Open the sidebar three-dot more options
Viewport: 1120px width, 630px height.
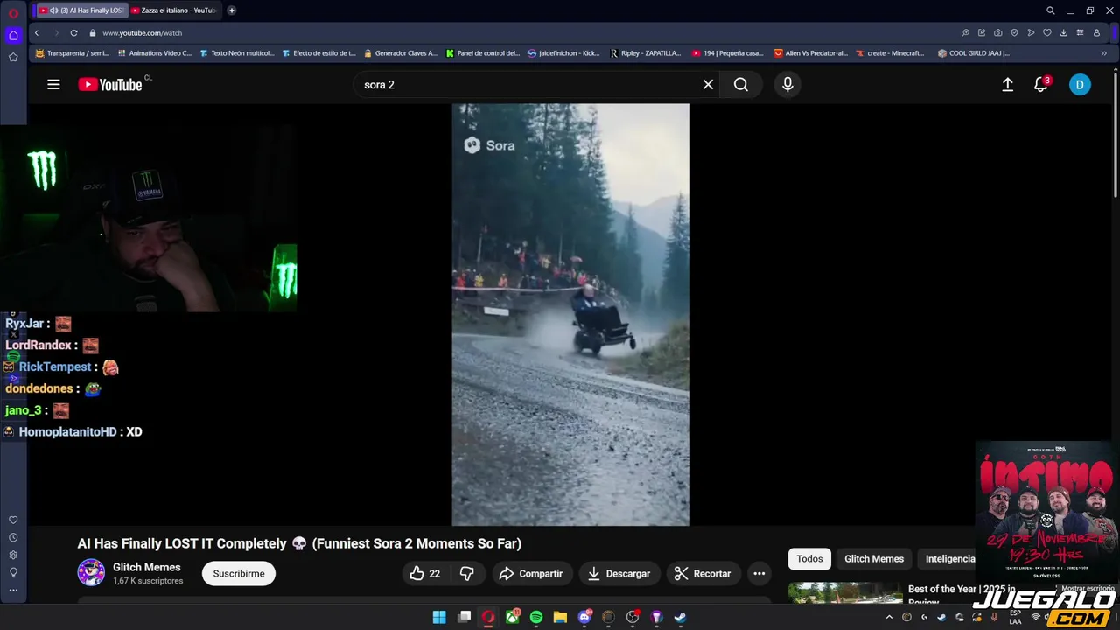pyautogui.click(x=13, y=591)
